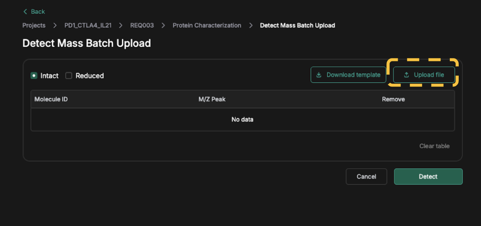Click the Molecule ID column header

[x=51, y=99]
